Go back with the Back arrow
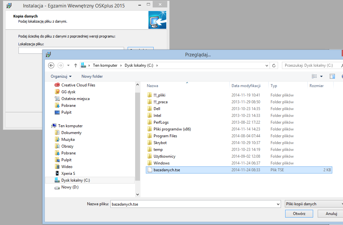Screen dimensions: 343x225 click(51, 65)
